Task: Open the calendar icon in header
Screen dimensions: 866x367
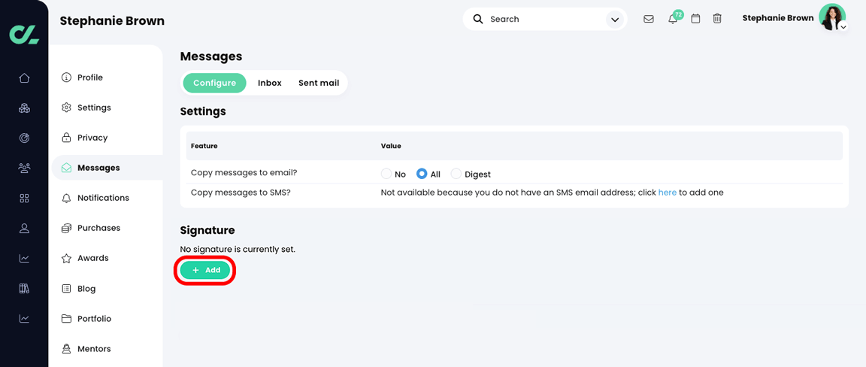Action: tap(696, 19)
